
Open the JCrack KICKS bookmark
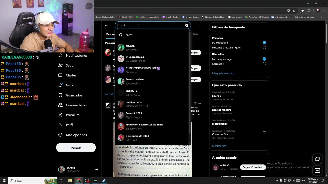coord(126,17)
